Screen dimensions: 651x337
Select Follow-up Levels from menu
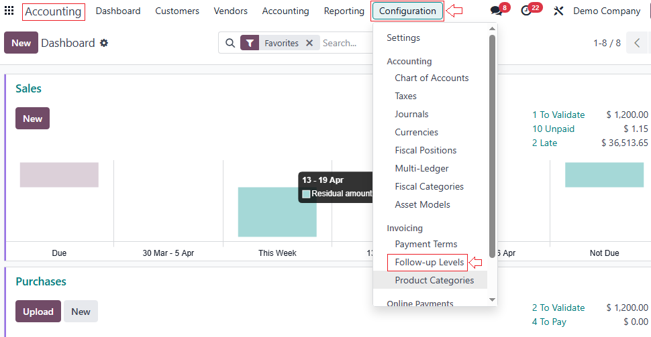tap(430, 262)
